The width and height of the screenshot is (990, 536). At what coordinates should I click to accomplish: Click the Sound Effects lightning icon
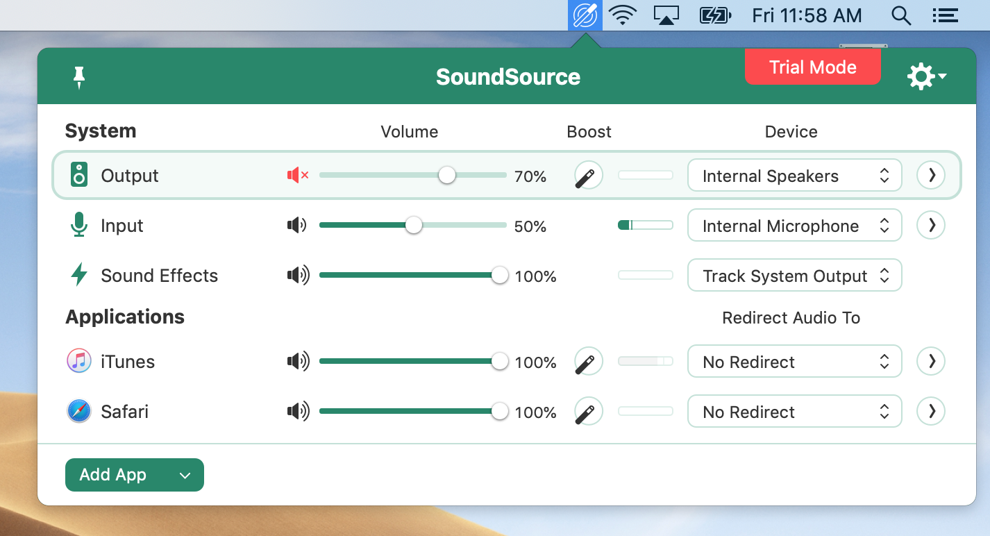click(79, 275)
